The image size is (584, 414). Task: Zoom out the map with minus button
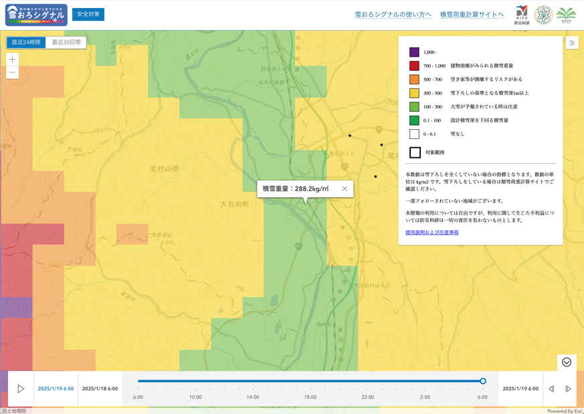click(12, 72)
